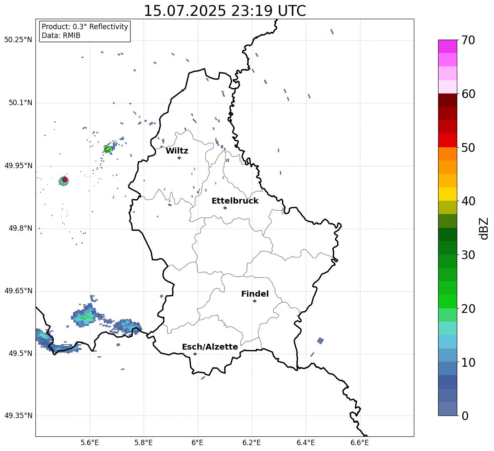
Task: Click the cross marker below Esch/Alzette
Action: click(x=195, y=354)
